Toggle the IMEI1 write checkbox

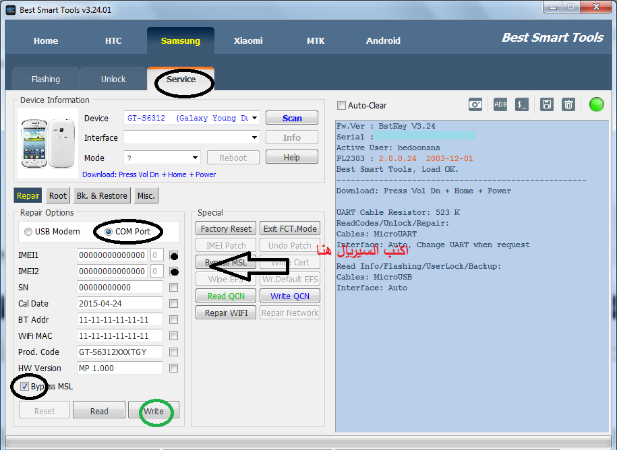click(x=173, y=255)
